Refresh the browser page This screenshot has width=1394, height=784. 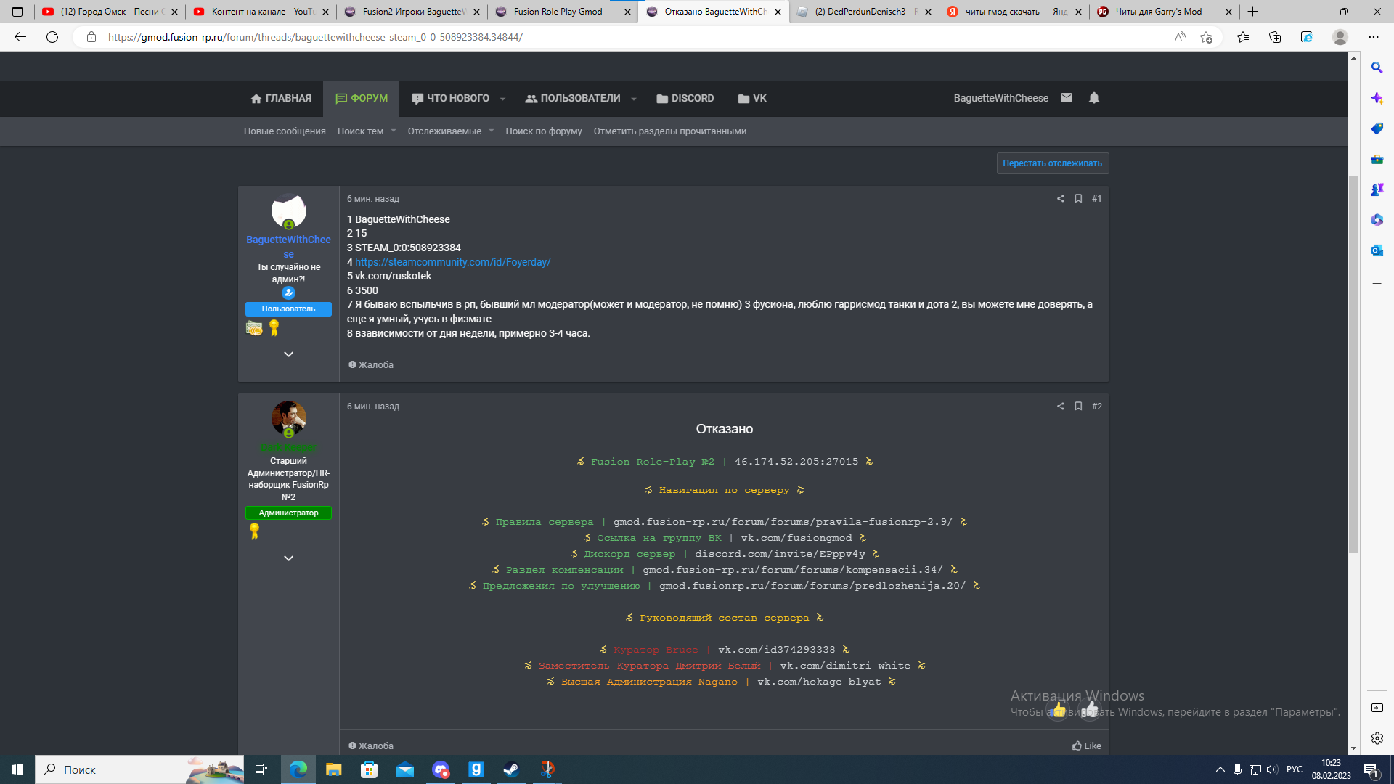click(x=52, y=37)
